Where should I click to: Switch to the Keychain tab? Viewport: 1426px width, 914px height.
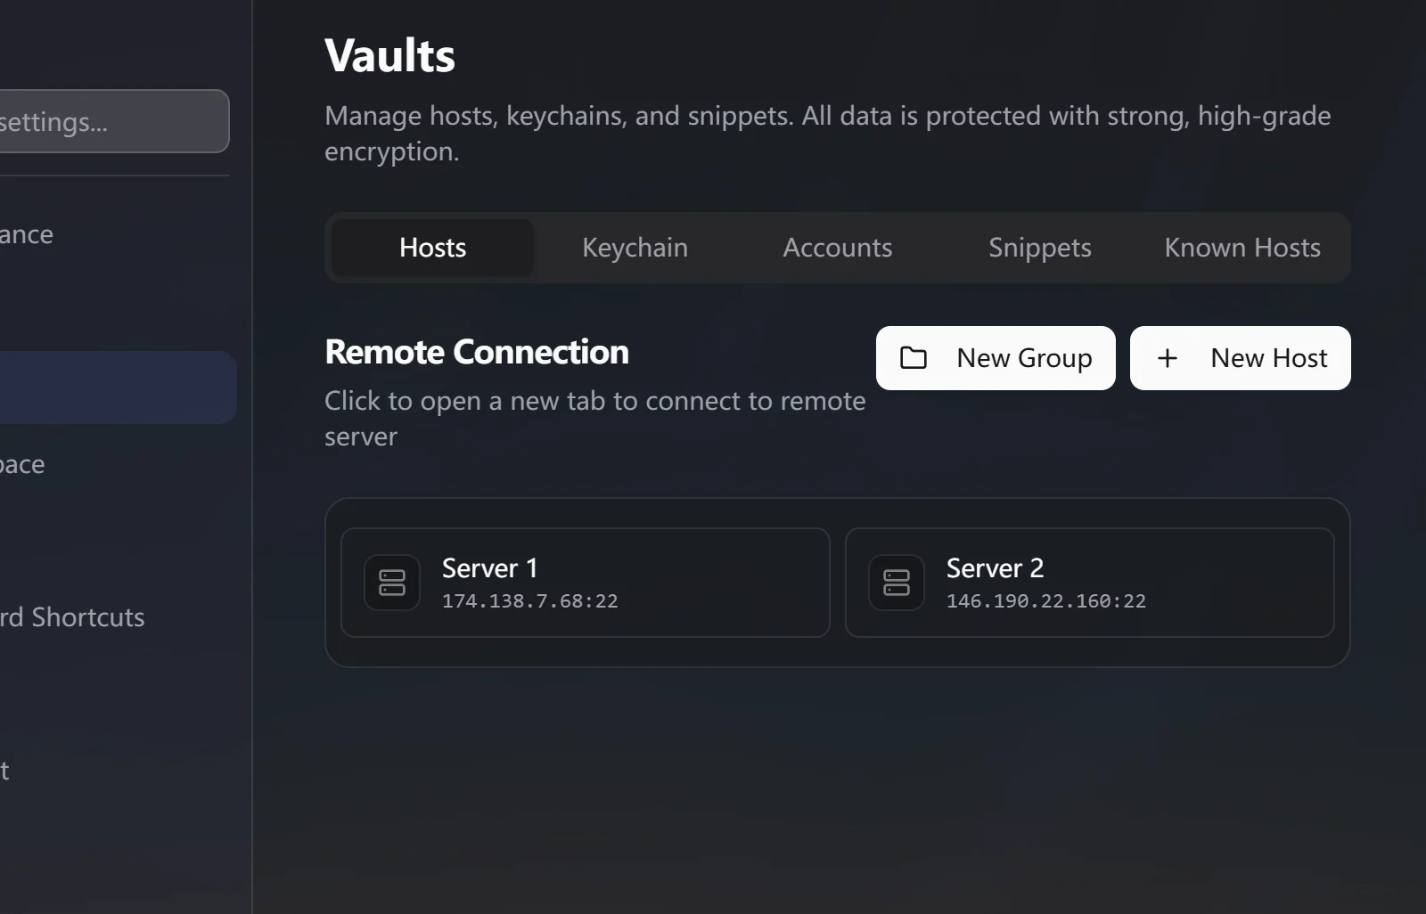point(634,248)
